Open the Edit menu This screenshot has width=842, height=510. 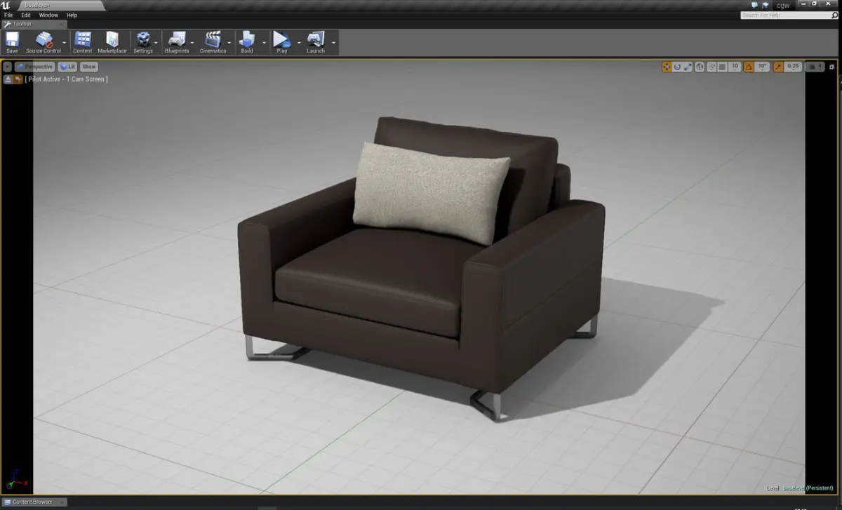26,15
